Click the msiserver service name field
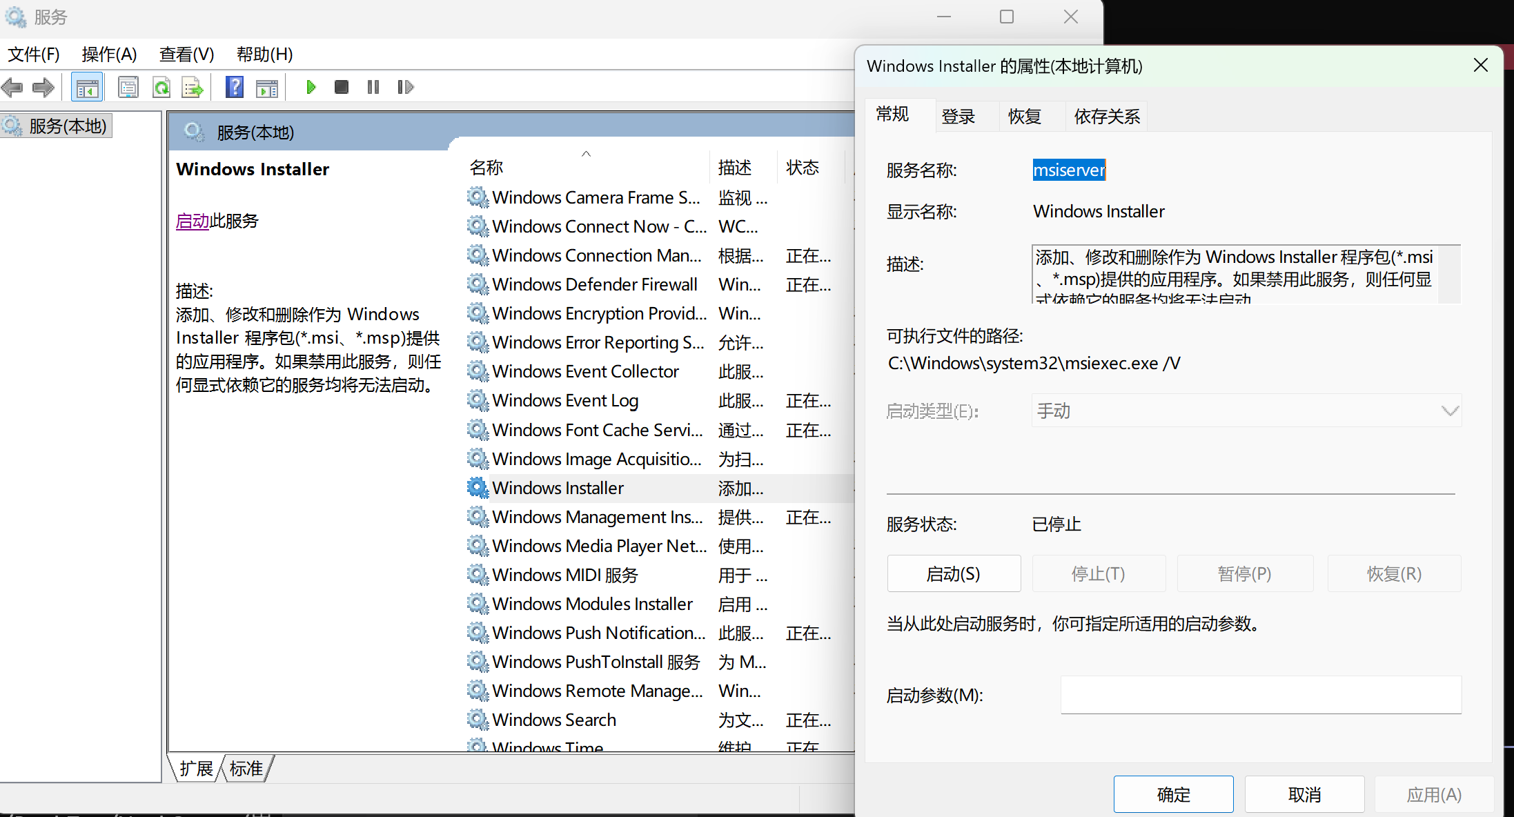Viewport: 1514px width, 817px height. (x=1069, y=170)
